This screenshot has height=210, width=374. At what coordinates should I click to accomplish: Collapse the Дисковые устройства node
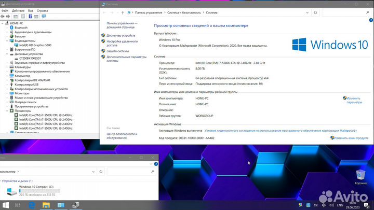point(7,54)
